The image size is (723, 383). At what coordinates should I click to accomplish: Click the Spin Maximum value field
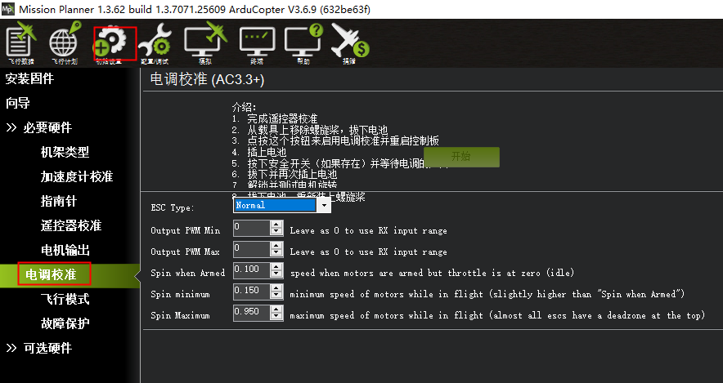(251, 313)
